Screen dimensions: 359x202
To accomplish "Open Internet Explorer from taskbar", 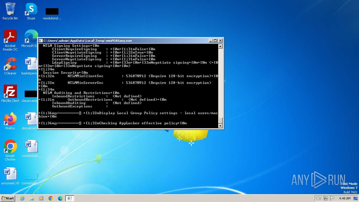I will (22, 198).
